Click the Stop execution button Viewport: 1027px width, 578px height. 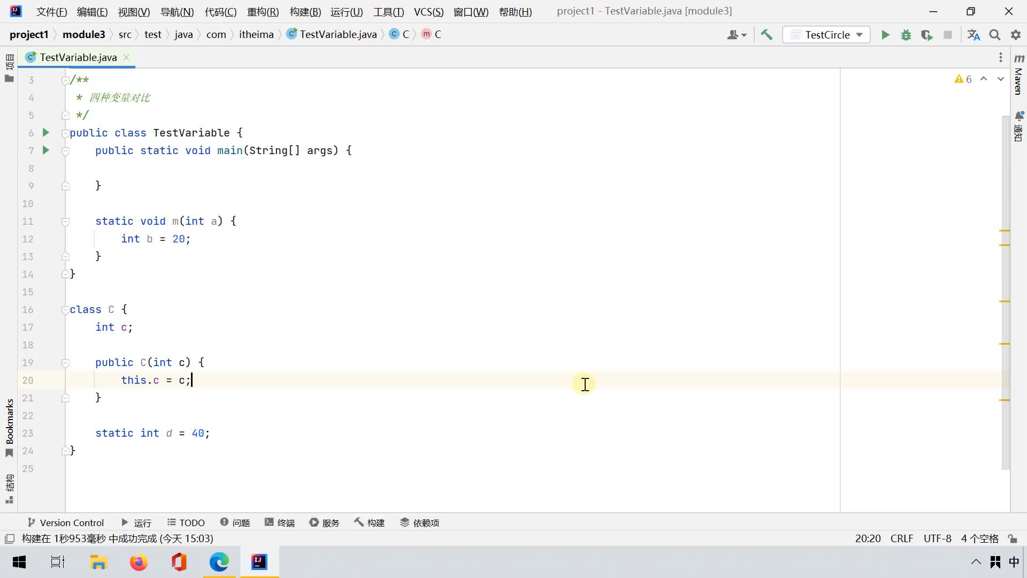click(949, 34)
